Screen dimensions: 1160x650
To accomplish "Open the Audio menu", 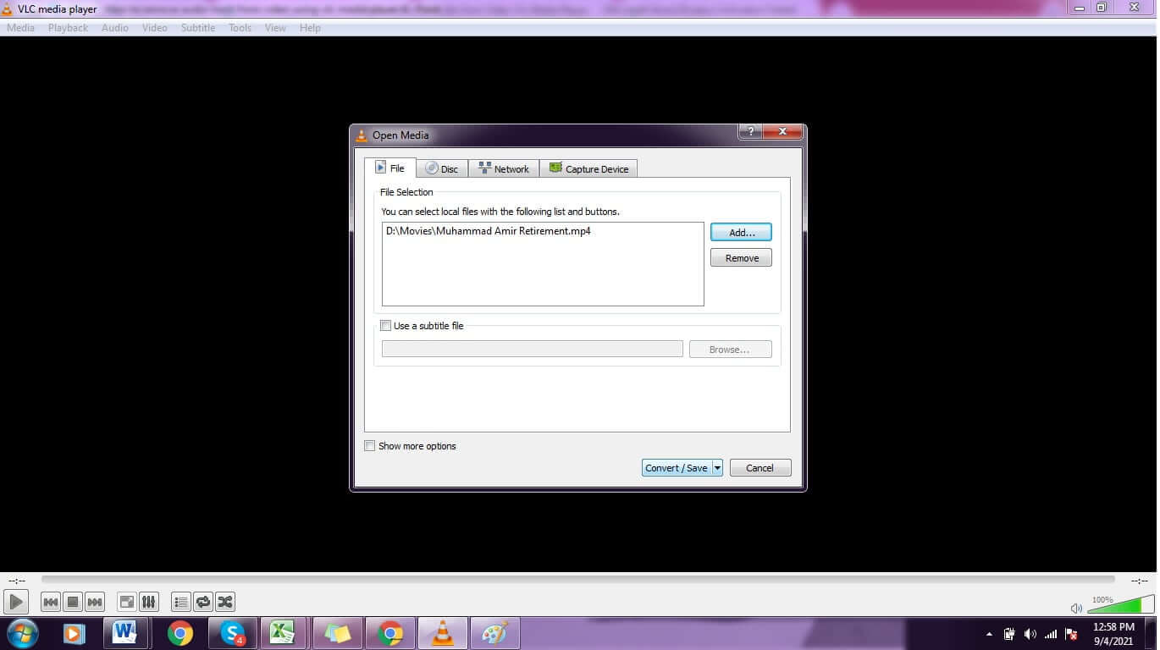I will click(x=115, y=28).
